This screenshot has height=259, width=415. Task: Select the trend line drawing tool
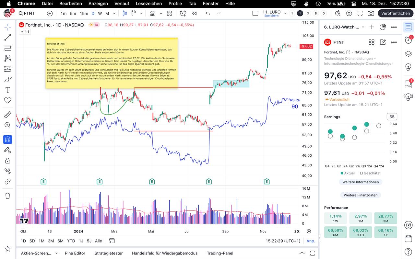click(x=7, y=38)
